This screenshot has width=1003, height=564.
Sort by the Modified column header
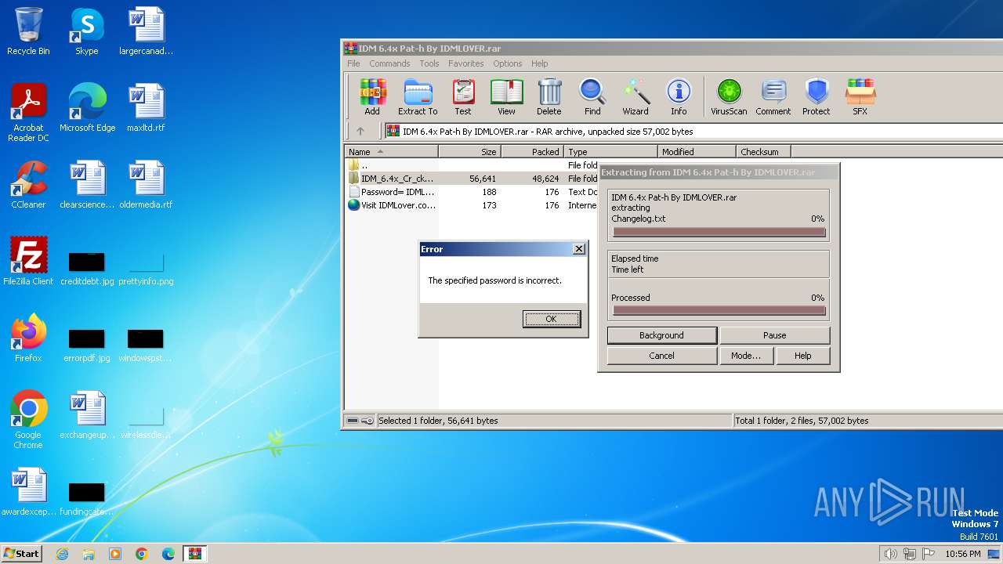[697, 152]
